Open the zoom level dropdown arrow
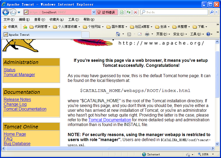This screenshot has width=221, height=158. click(213, 154)
